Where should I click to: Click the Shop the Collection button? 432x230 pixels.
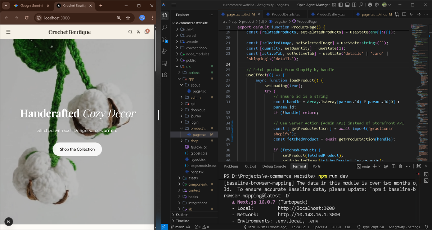[x=77, y=149]
